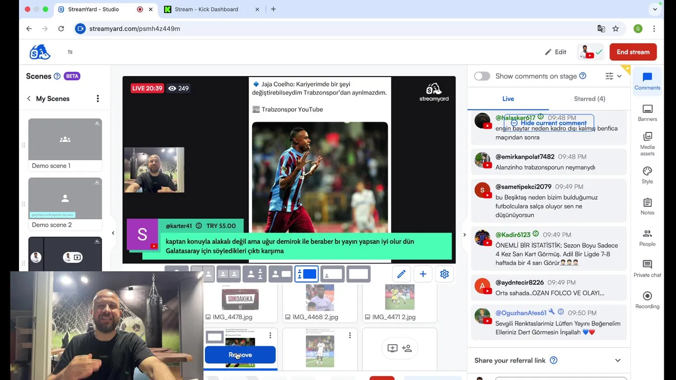Open comment settings dropdown chevron
676x380 pixels.
click(x=619, y=76)
